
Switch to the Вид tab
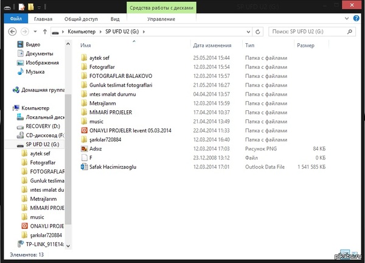pos(115,19)
